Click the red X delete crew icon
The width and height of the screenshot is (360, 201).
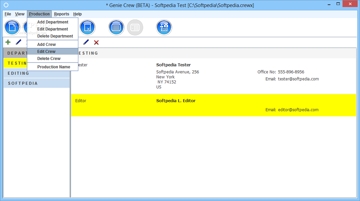click(96, 42)
